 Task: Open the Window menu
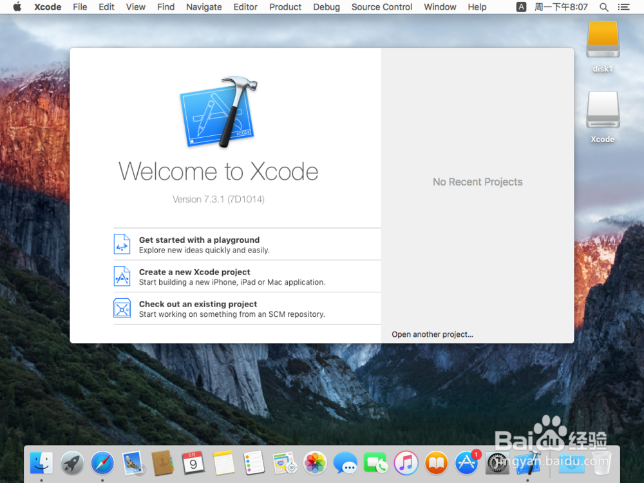(440, 7)
